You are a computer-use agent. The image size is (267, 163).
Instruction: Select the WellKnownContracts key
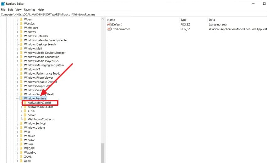[x=41, y=119]
